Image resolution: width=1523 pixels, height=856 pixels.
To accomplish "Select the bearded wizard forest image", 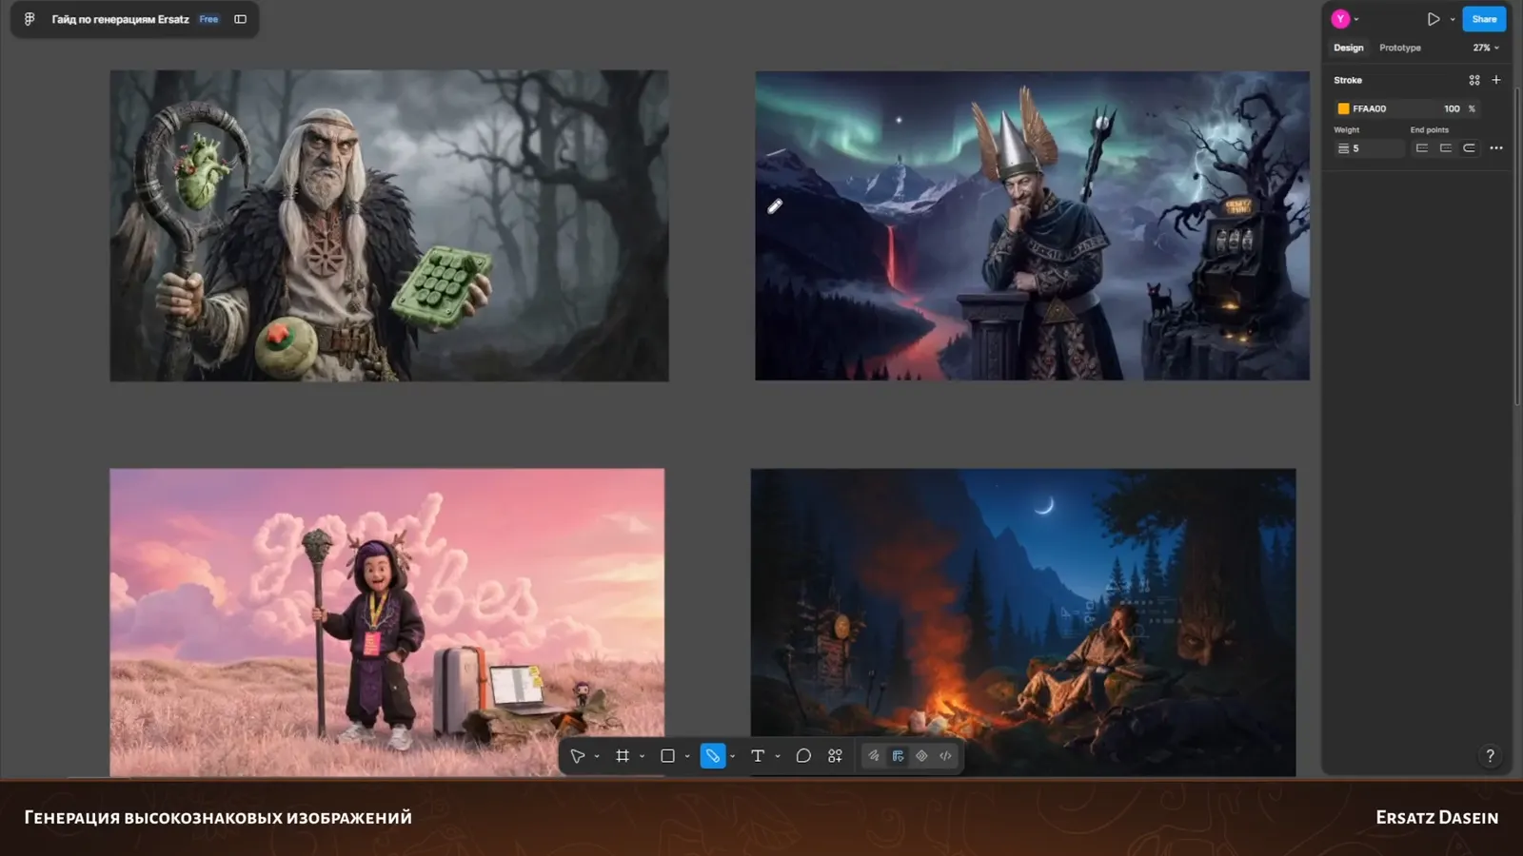I will coord(389,225).
